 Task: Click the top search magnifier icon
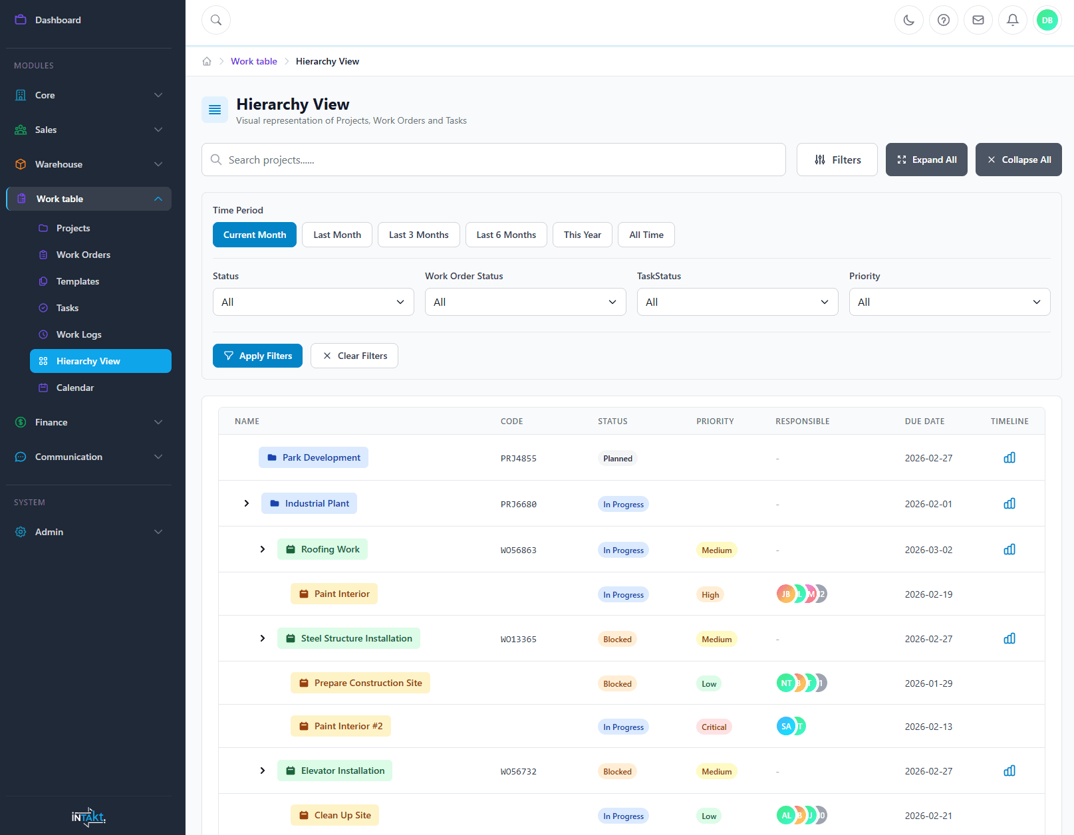(x=216, y=20)
